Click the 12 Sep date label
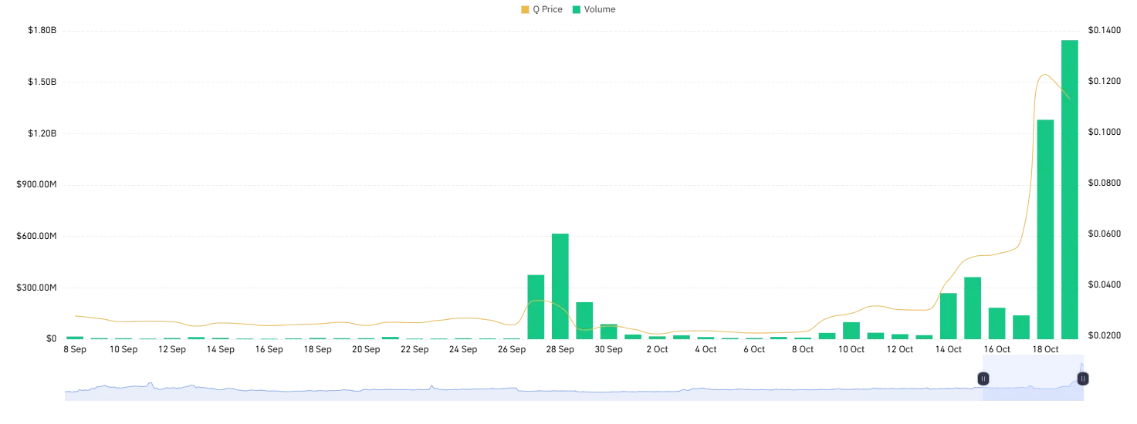 172,349
